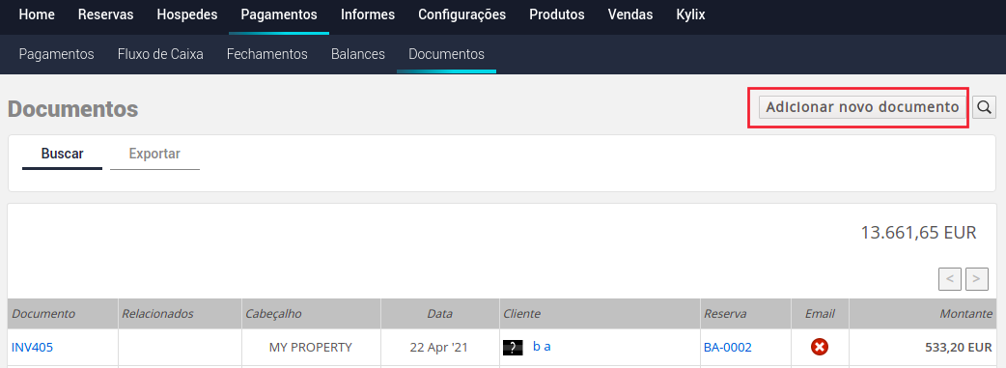The height and width of the screenshot is (368, 1006).
Task: Open the Balances submenu item
Action: (x=358, y=55)
